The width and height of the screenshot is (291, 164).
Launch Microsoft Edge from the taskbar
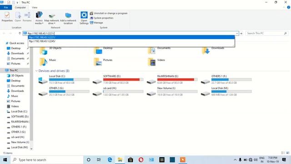[110, 160]
